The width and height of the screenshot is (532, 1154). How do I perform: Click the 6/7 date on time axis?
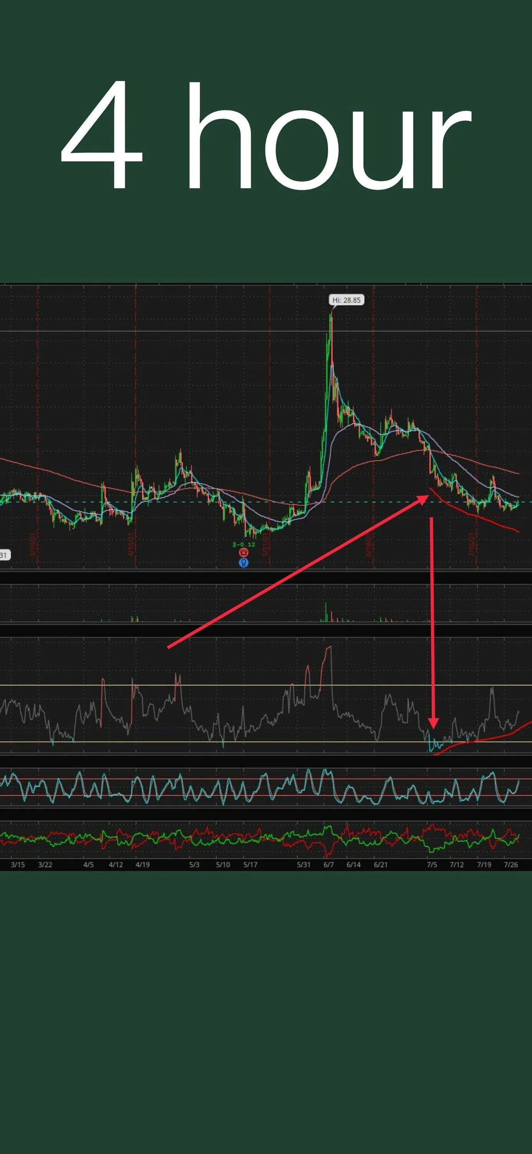[329, 865]
